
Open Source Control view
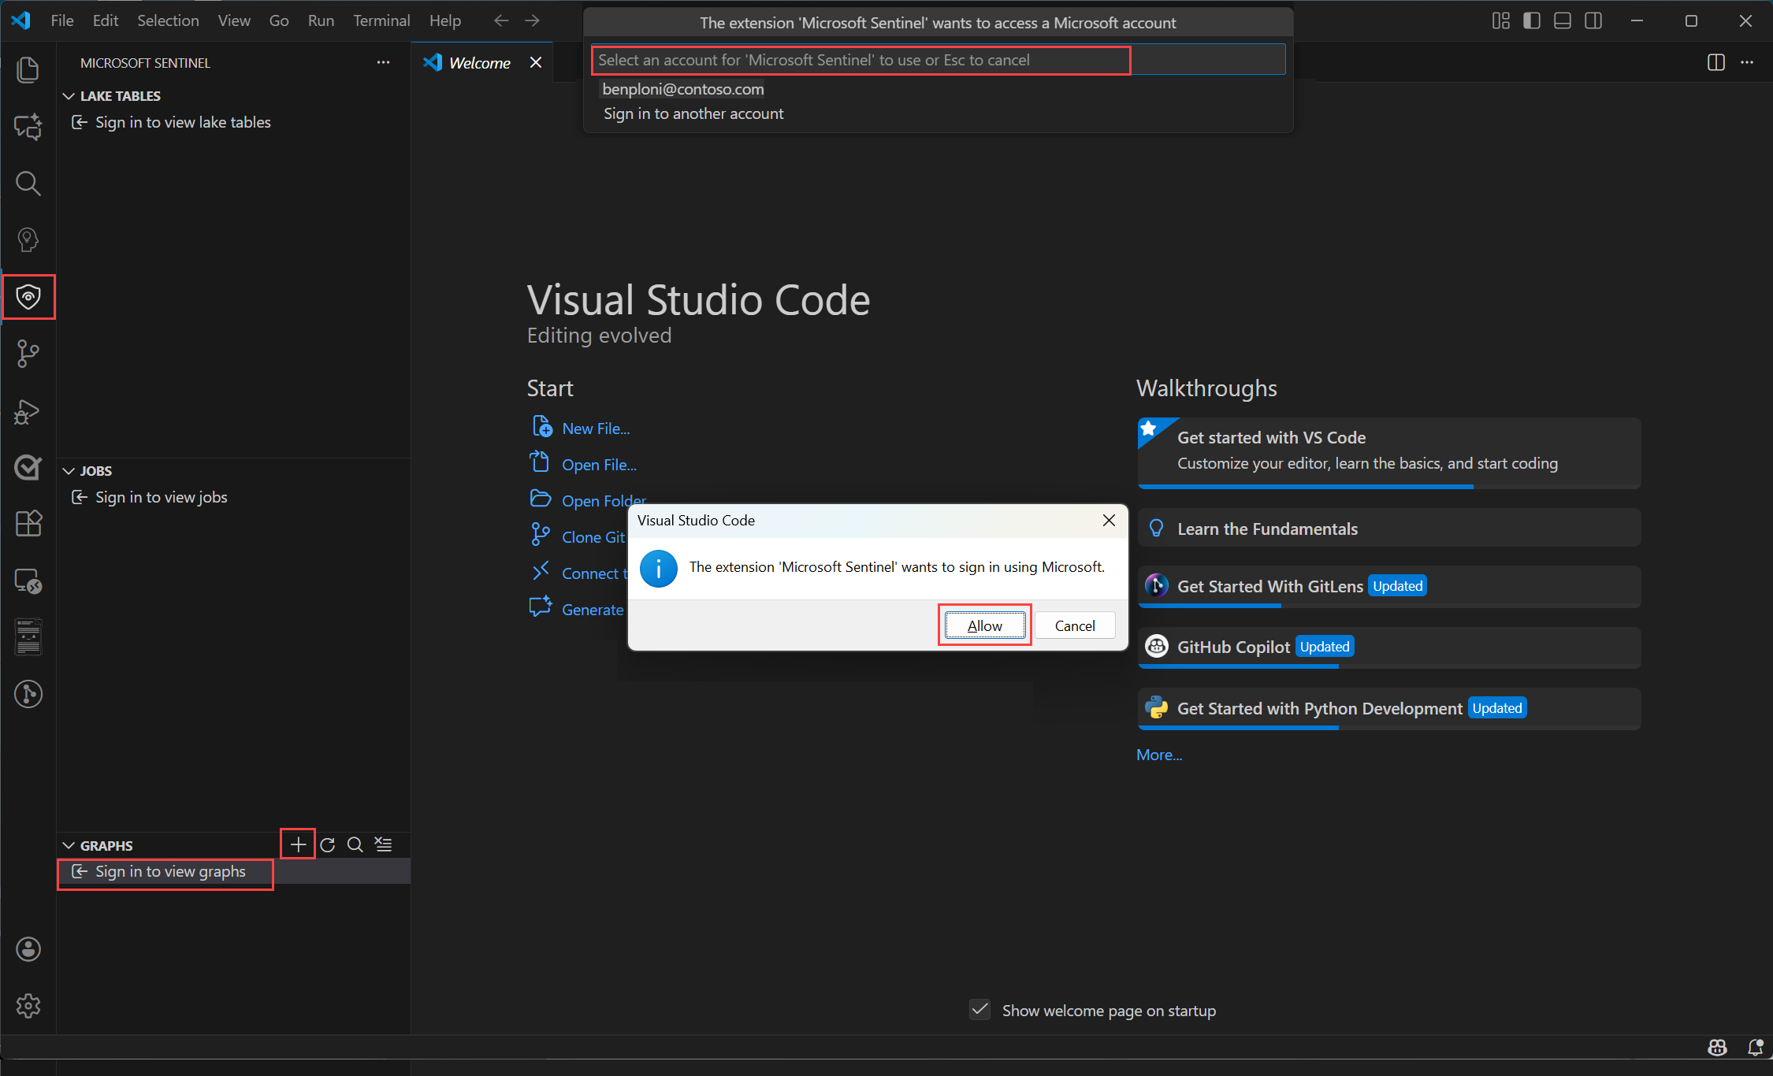point(28,354)
